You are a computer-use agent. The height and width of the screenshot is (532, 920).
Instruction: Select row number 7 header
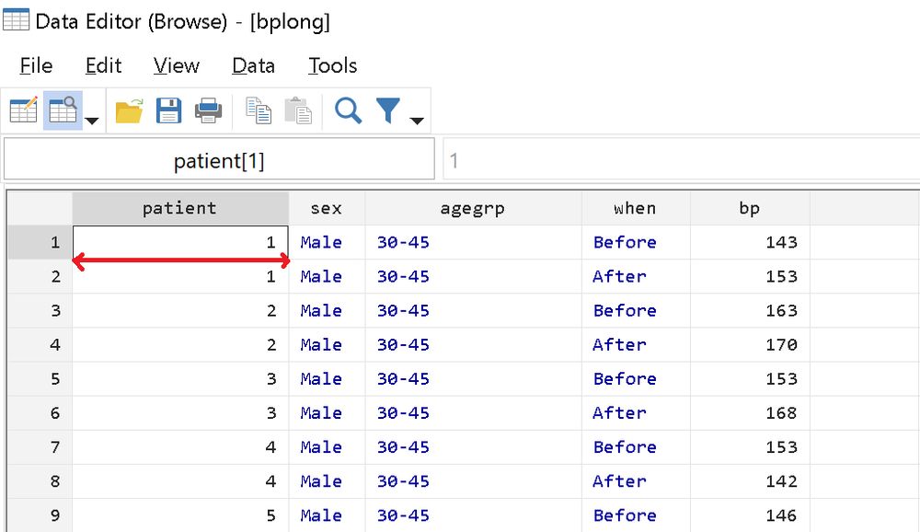[x=40, y=446]
